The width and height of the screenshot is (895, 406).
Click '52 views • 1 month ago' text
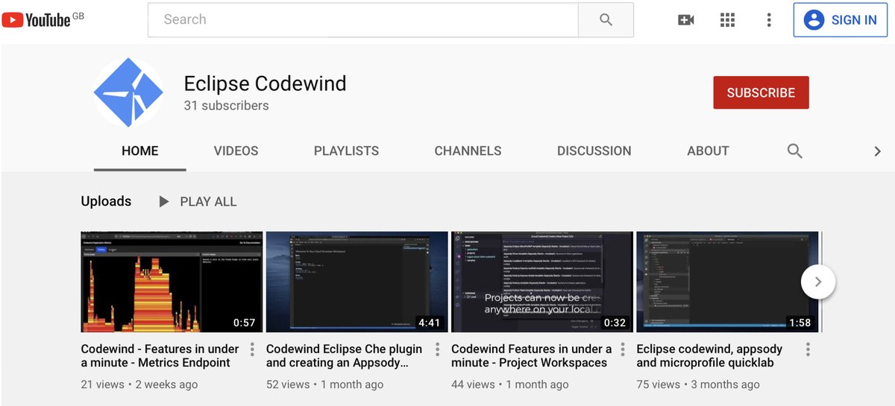(x=324, y=385)
